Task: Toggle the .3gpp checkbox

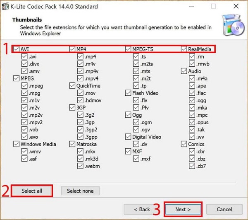Action: [x=80, y=137]
